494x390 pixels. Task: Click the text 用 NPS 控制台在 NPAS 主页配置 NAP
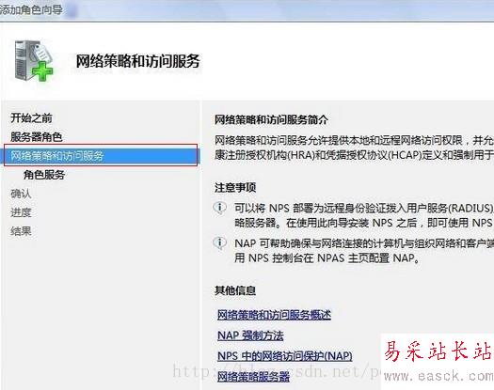point(327,258)
